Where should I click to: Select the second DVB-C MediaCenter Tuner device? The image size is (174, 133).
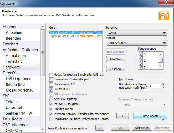pos(75,36)
